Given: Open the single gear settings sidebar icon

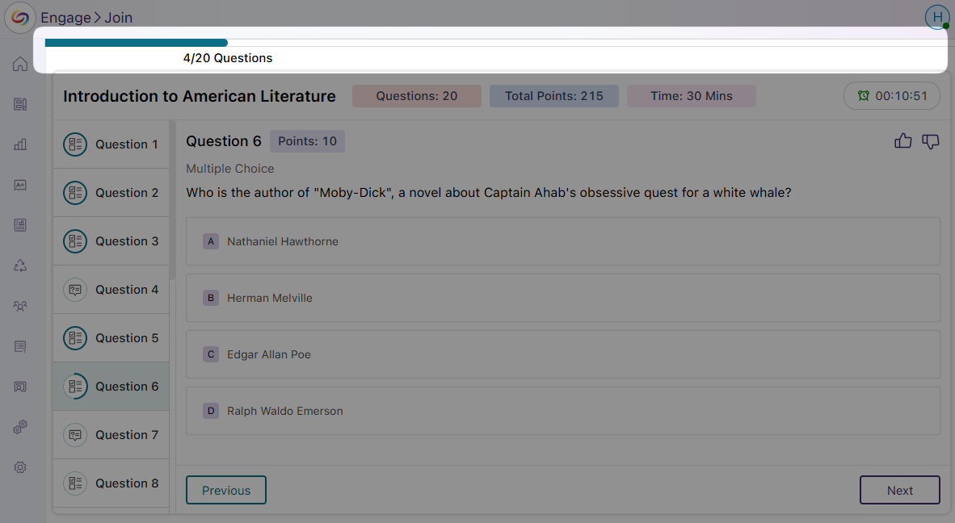Looking at the screenshot, I should coord(20,467).
